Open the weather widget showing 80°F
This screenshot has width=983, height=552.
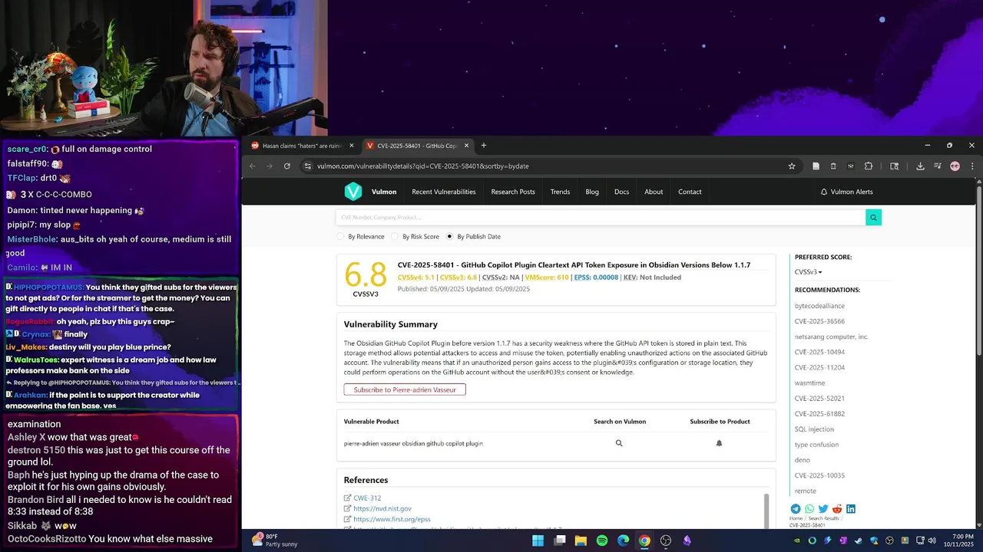click(x=274, y=540)
